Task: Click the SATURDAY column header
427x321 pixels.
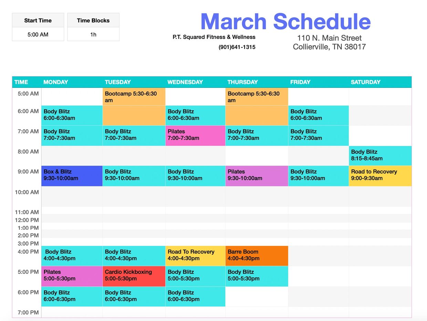Action: click(x=365, y=82)
